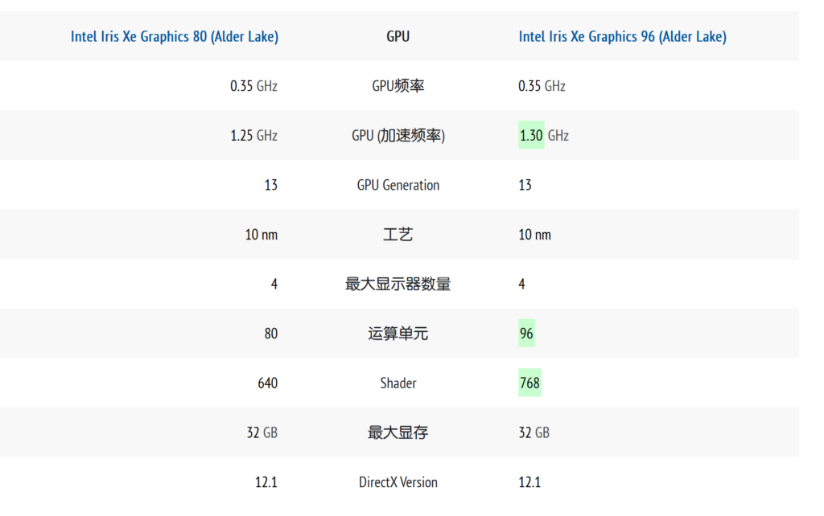The height and width of the screenshot is (516, 824).
Task: Click the 最大显存 row label
Action: 398,432
